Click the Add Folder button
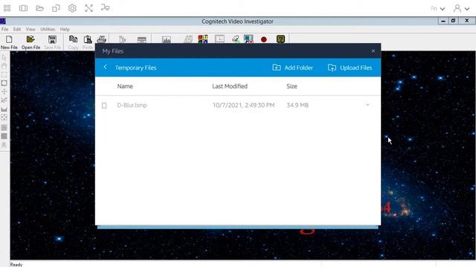This screenshot has height=267, width=476. coord(292,67)
